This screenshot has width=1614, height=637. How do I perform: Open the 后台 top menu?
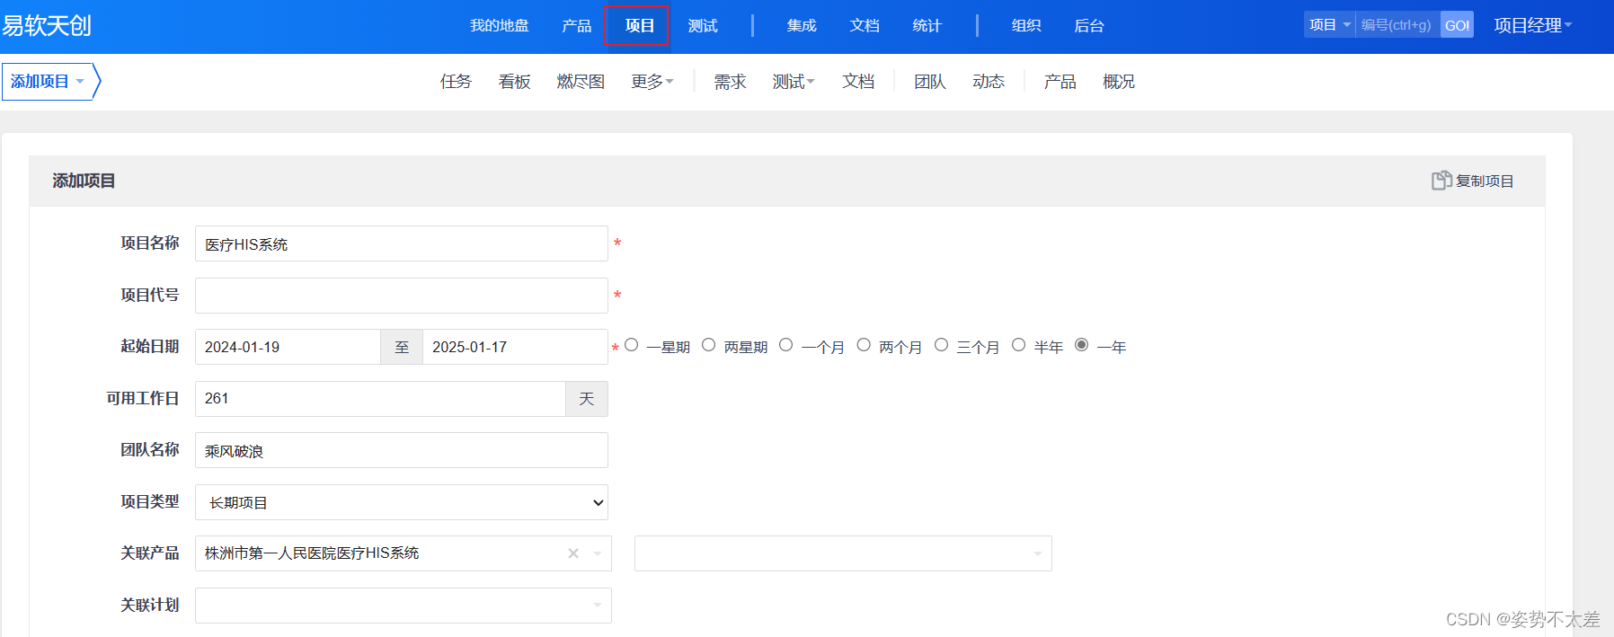[x=1089, y=26]
